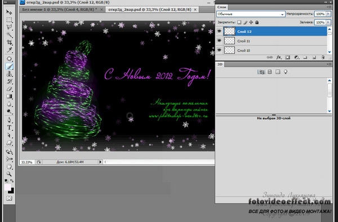Switch to the Без имени-1 document tab
338x222 pixels.
[60, 10]
